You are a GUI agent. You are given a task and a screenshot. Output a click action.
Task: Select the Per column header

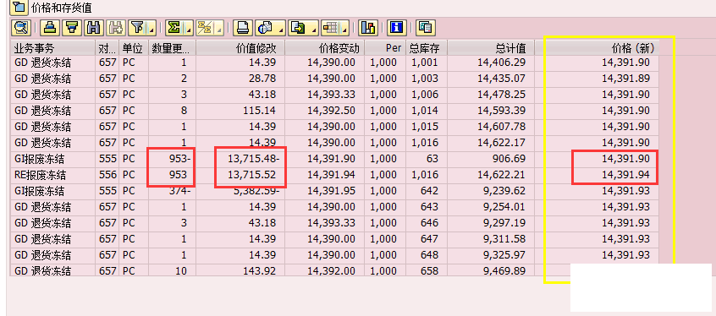point(385,48)
